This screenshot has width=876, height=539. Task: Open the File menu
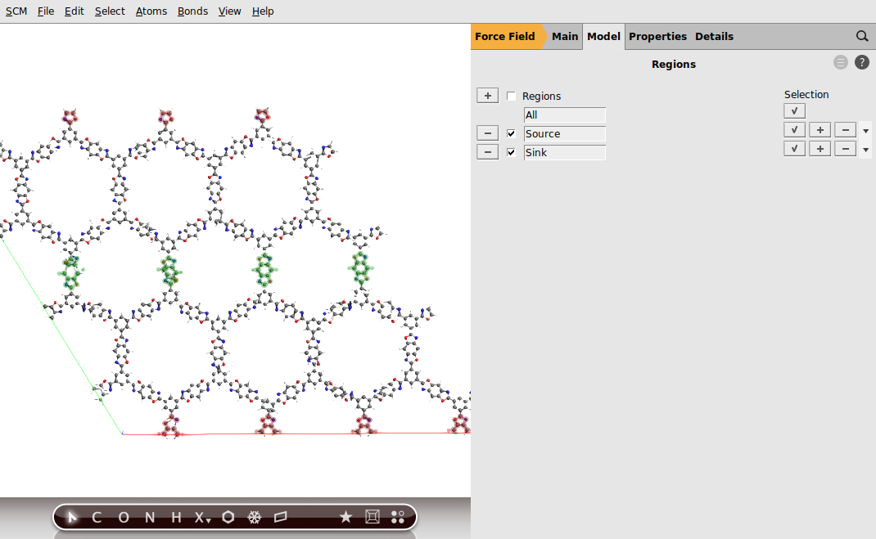(x=46, y=11)
